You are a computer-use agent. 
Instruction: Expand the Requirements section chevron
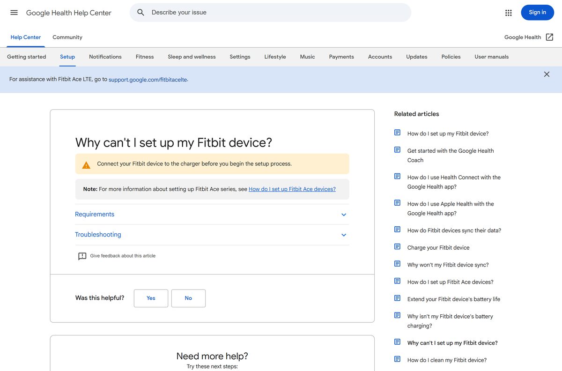[x=344, y=215]
